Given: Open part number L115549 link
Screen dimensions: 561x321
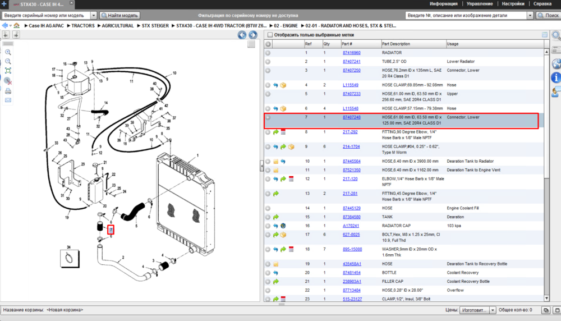Looking at the screenshot, I should tap(350, 85).
